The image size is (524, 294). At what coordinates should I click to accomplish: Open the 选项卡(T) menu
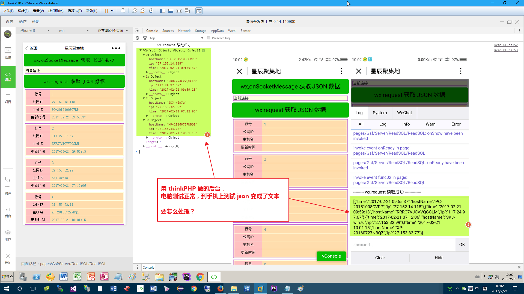point(75,11)
